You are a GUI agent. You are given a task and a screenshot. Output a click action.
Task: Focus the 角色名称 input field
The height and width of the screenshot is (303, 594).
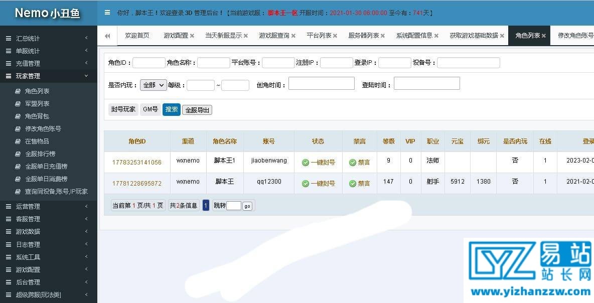point(214,63)
